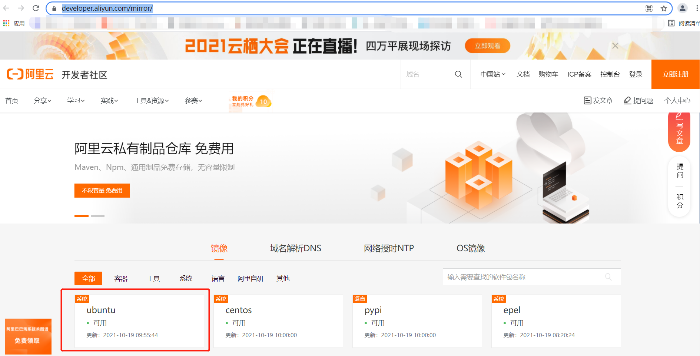Viewport: 700px width, 356px height.
Task: Click the 提问题 pencil icon
Action: click(x=627, y=101)
